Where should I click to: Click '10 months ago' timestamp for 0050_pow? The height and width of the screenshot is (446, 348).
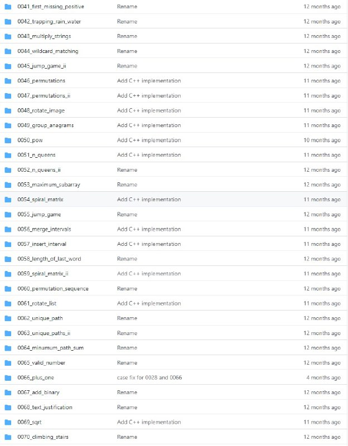(322, 140)
